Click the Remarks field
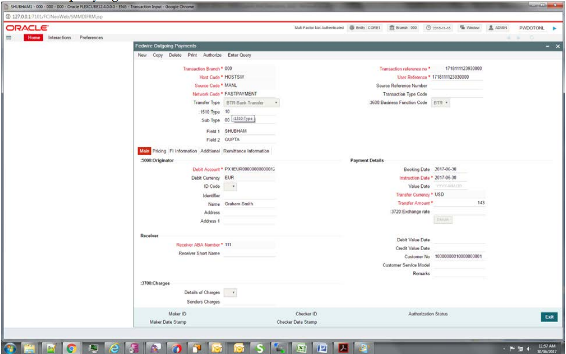 click(x=459, y=274)
